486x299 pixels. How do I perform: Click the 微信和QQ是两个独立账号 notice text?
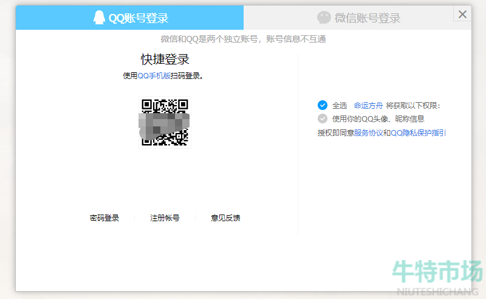pyautogui.click(x=243, y=39)
